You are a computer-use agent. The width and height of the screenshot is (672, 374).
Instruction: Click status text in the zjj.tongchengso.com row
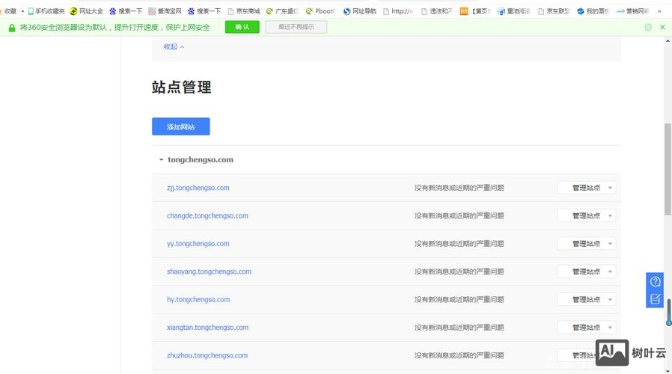(459, 188)
